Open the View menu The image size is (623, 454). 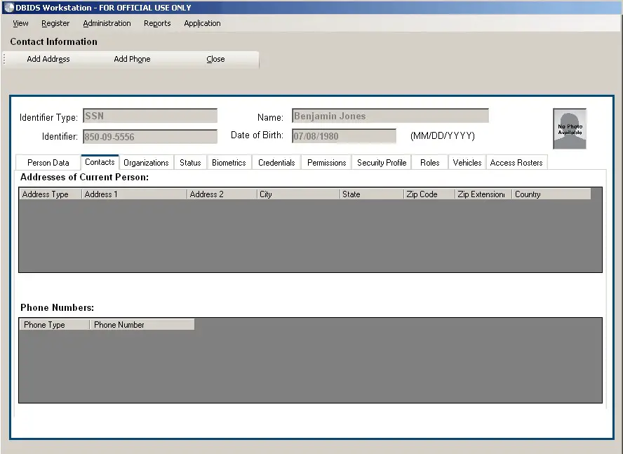coord(20,23)
